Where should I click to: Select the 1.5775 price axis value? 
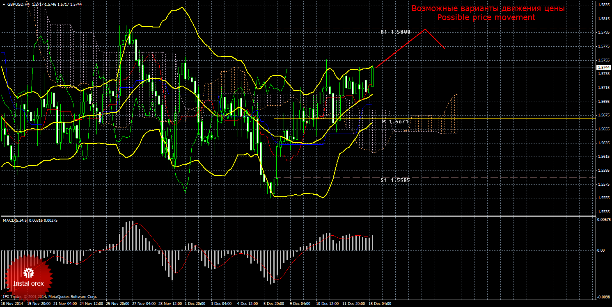tap(604, 47)
